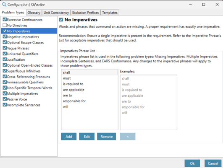Confirm settings with the Ok button
This screenshot has width=223, height=168.
(x=192, y=163)
